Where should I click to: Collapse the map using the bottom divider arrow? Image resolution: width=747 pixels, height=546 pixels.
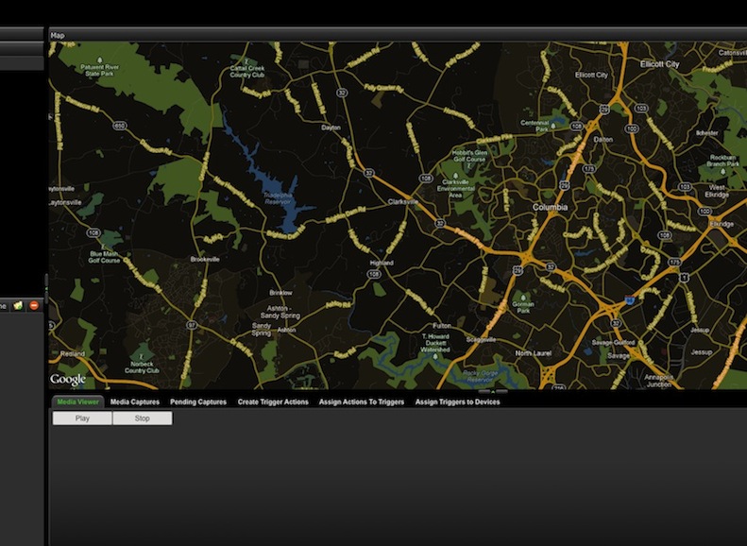pos(492,391)
